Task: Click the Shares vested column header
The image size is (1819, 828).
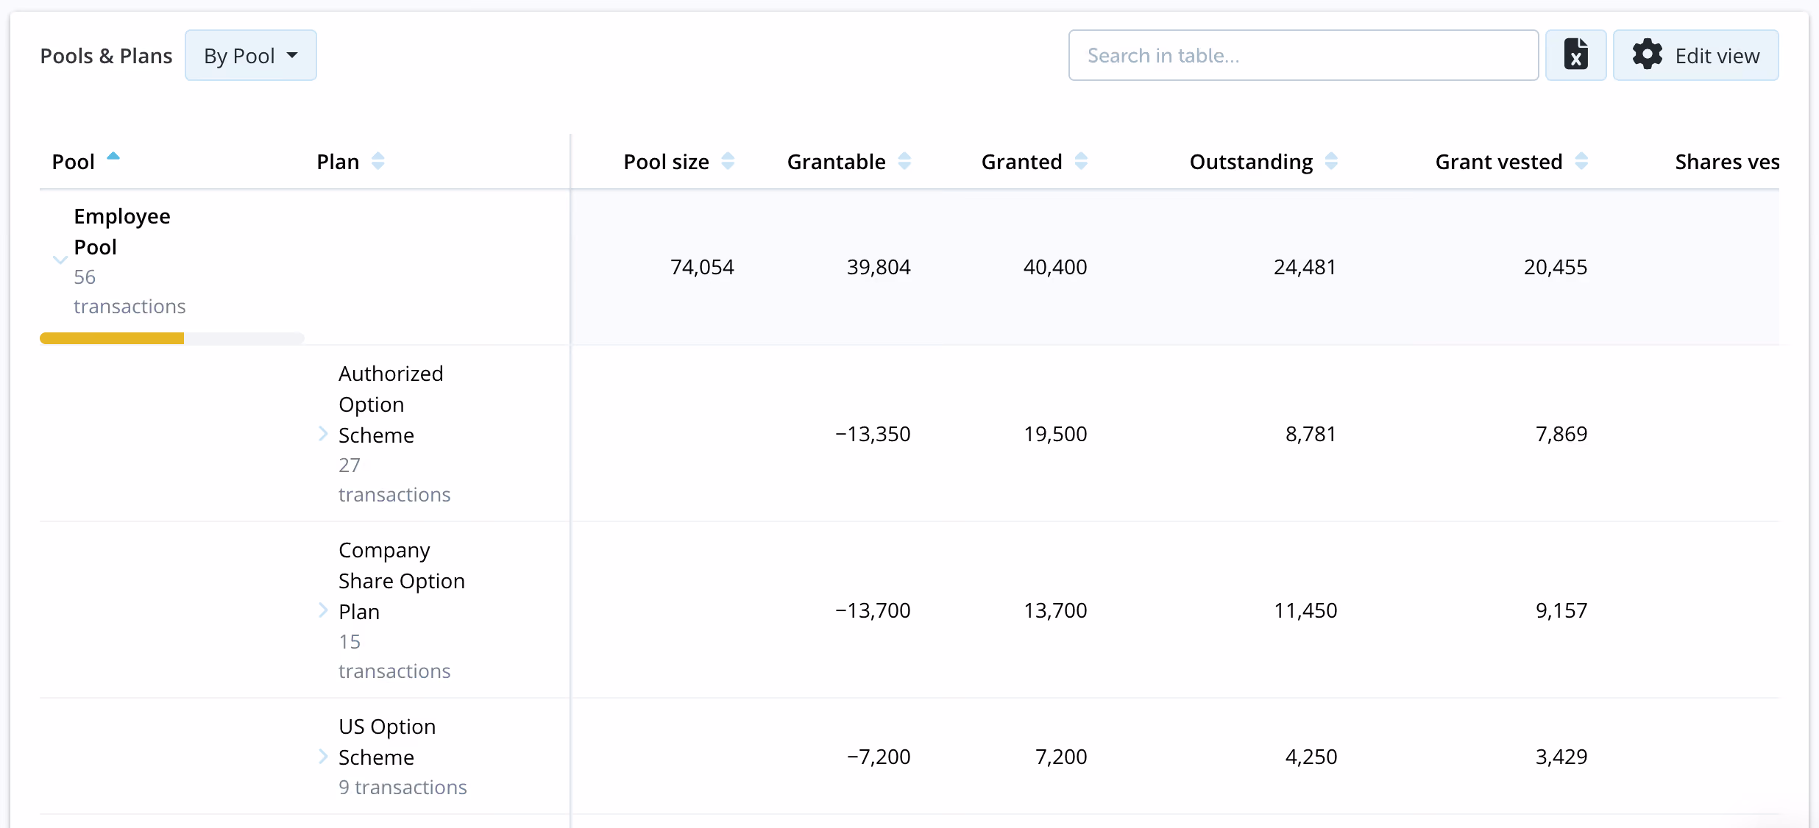Action: (1727, 162)
